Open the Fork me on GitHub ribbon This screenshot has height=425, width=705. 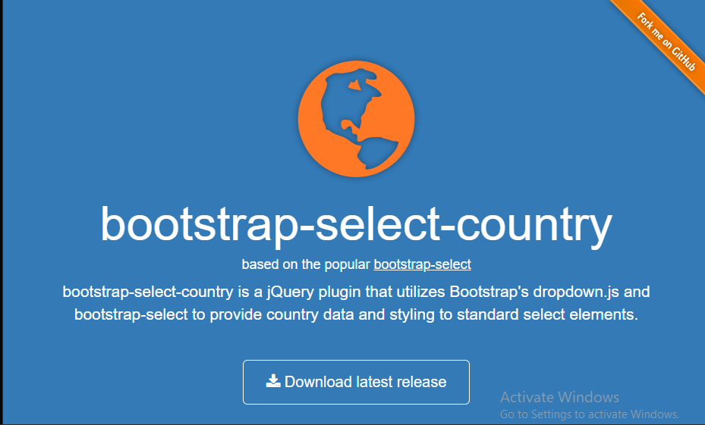coord(662,42)
